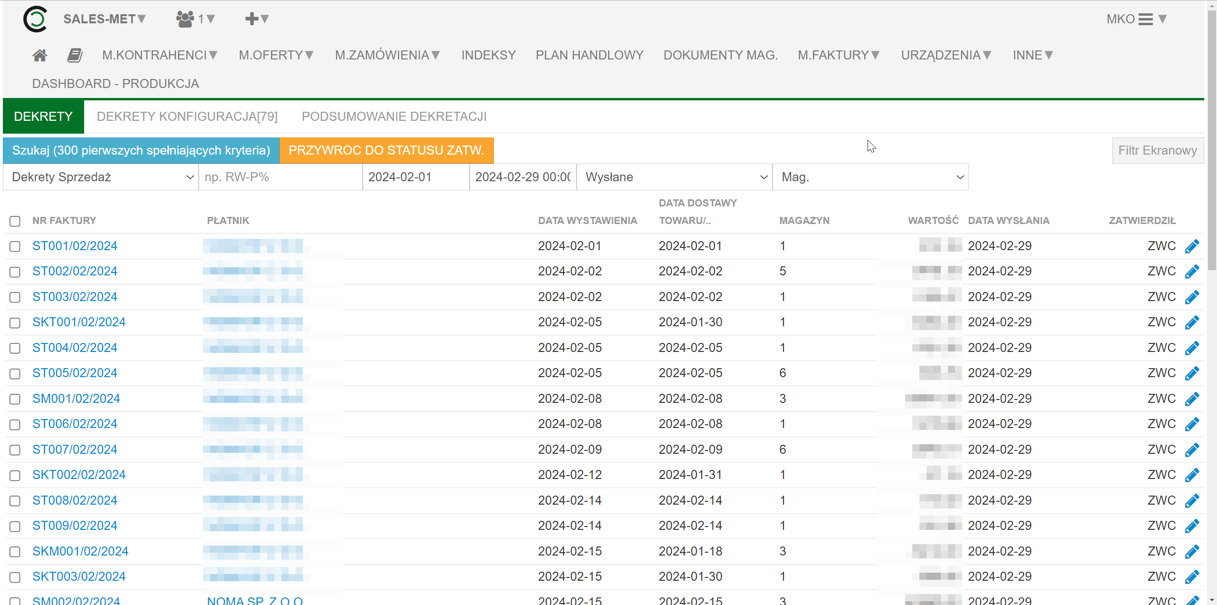Image resolution: width=1217 pixels, height=605 pixels.
Task: Open the Dekrety Sprzedaż type dropdown
Action: [x=101, y=177]
